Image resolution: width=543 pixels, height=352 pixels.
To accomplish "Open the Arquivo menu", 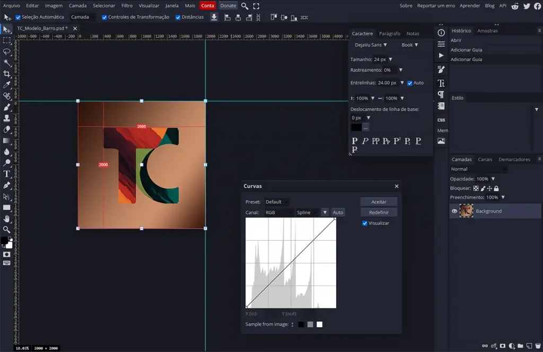I will 12,5.
